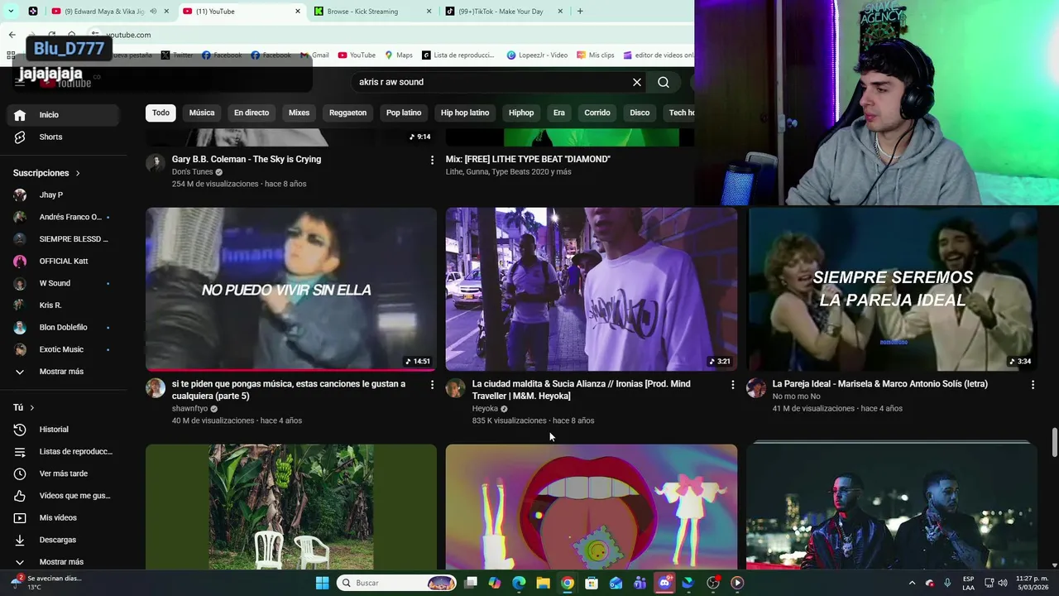Screen dimensions: 1059x596
Task: Click the Windows Start button
Action: coord(322,583)
